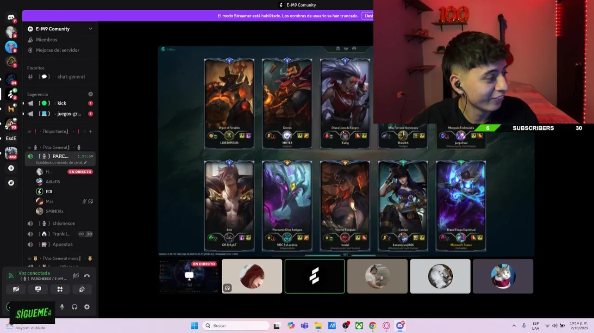594x333 pixels.
Task: Join the chismeson voice channel
Action: click(60, 223)
